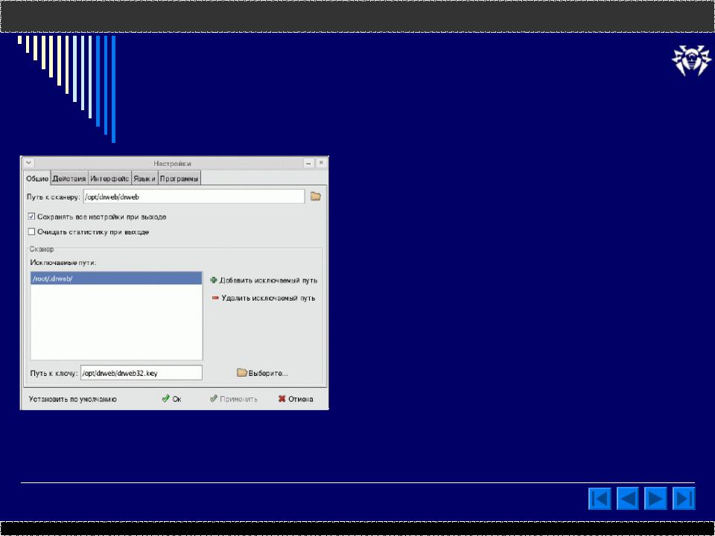Image resolution: width=715 pixels, height=536 pixels.
Task: Go to the Программы tab
Action: [179, 179]
